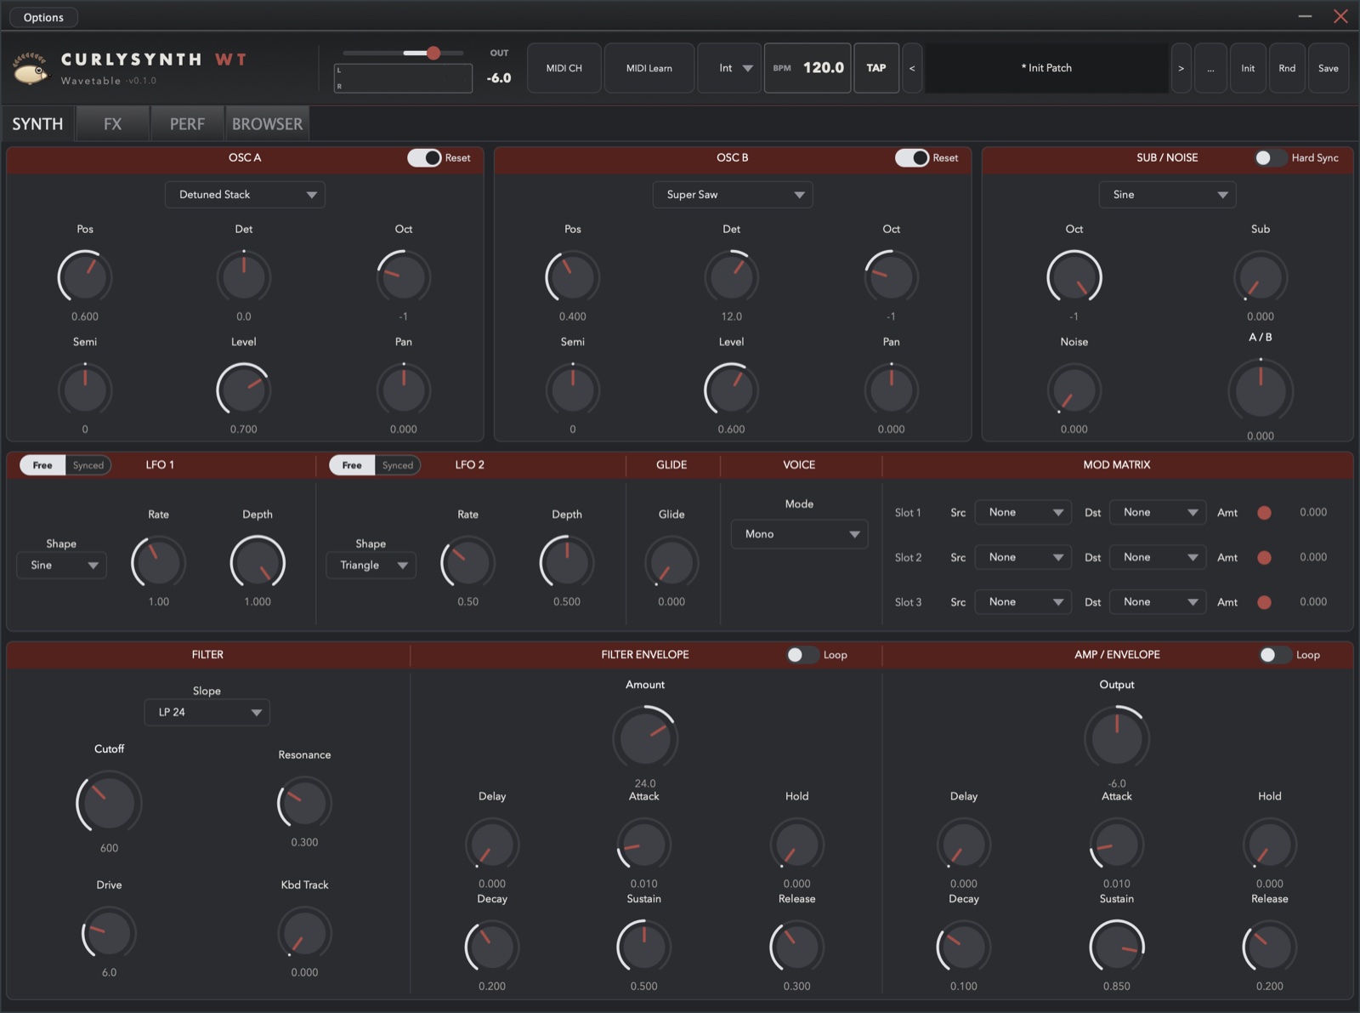Go to previous patch with the left arrow
The image size is (1360, 1013).
(912, 68)
